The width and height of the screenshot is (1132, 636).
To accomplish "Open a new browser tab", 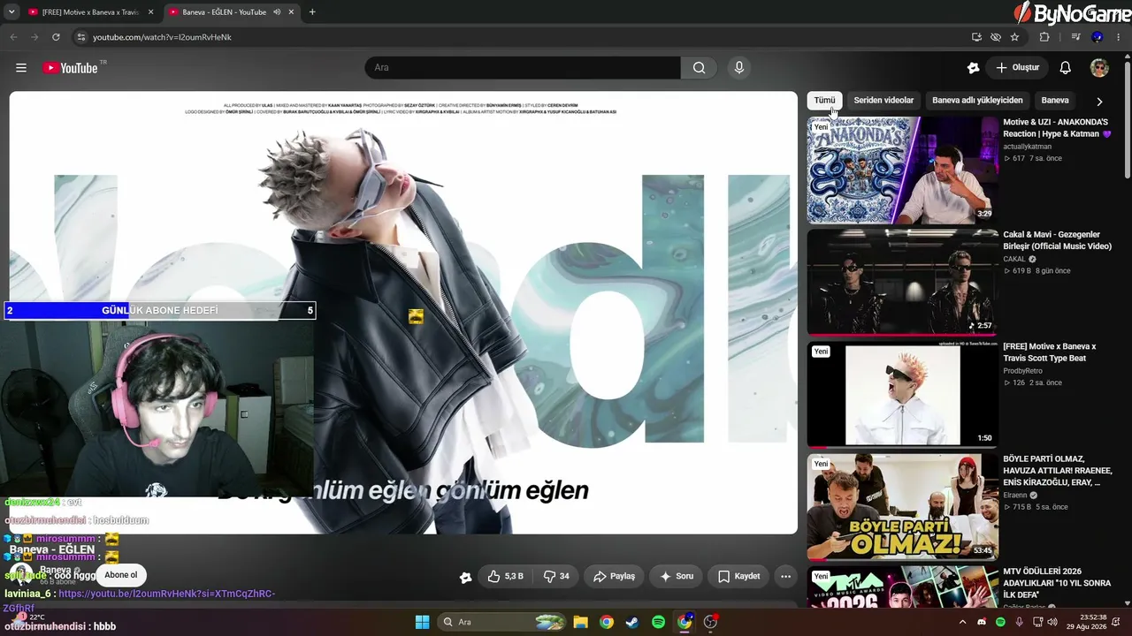I will pyautogui.click(x=312, y=12).
